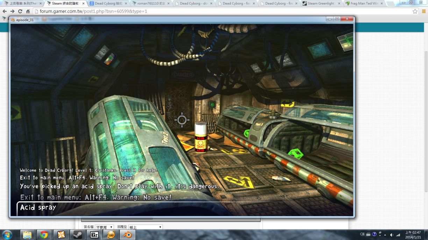Click the 'Acid spray' inventory label
The image size is (428, 240).
(38, 207)
